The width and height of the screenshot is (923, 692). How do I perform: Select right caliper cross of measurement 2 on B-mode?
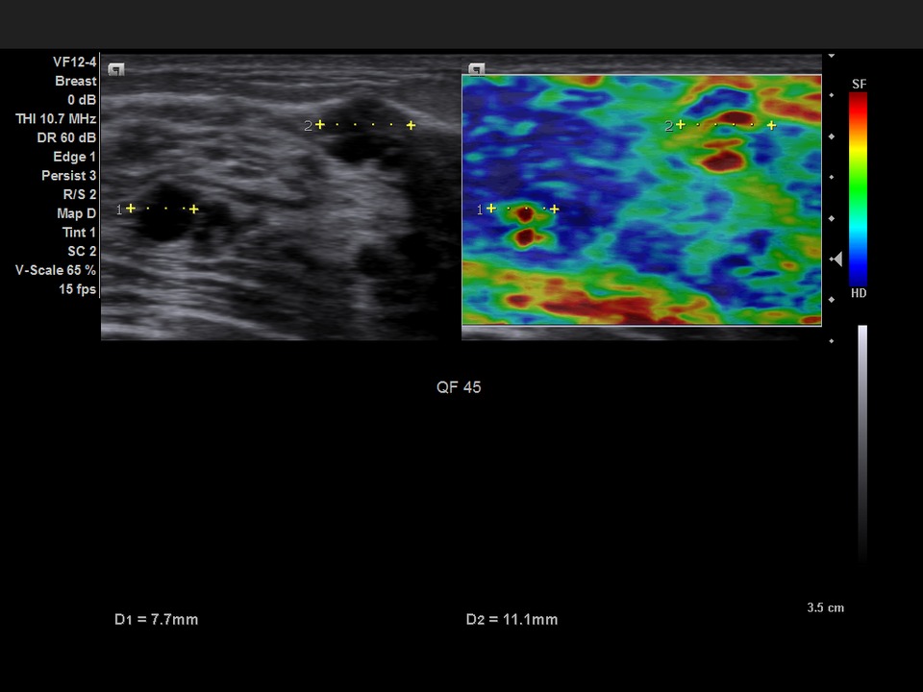411,125
